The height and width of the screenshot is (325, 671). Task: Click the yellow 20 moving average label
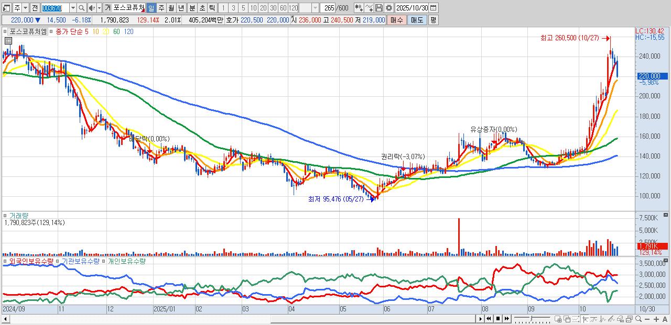105,31
